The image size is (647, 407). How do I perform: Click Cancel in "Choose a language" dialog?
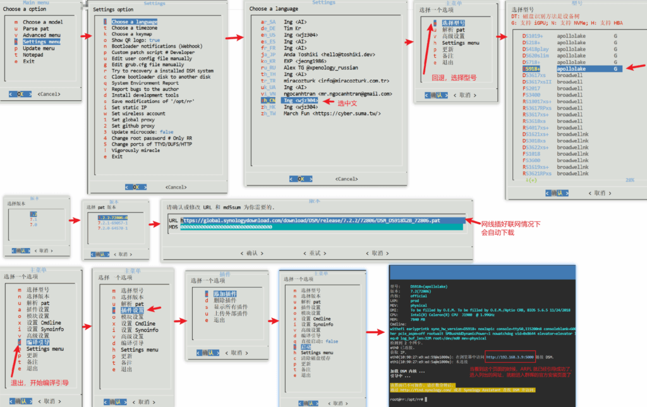click(x=347, y=179)
